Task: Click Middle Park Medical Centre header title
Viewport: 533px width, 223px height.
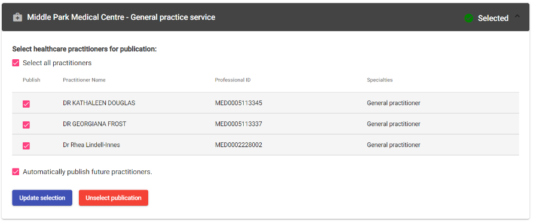Action: 121,17
